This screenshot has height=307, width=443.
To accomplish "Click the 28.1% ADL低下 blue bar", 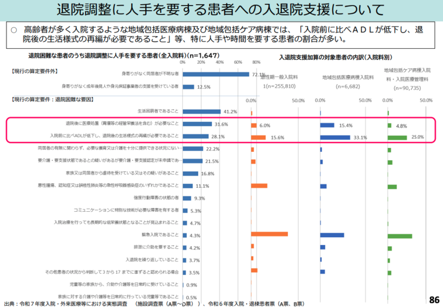I will tap(195, 136).
